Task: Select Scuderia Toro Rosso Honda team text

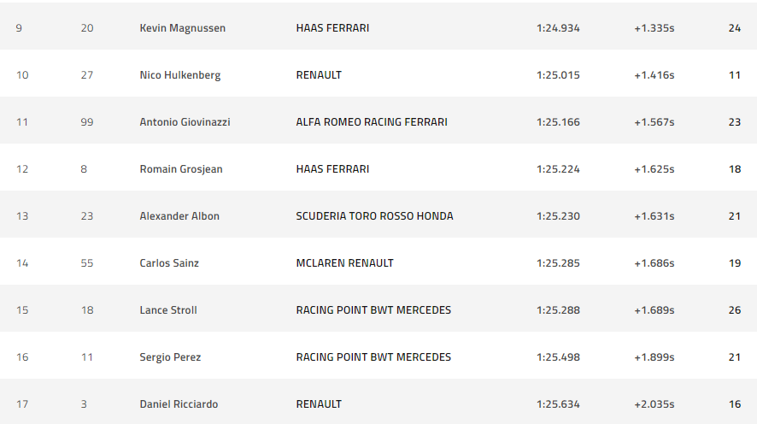Action: click(374, 216)
